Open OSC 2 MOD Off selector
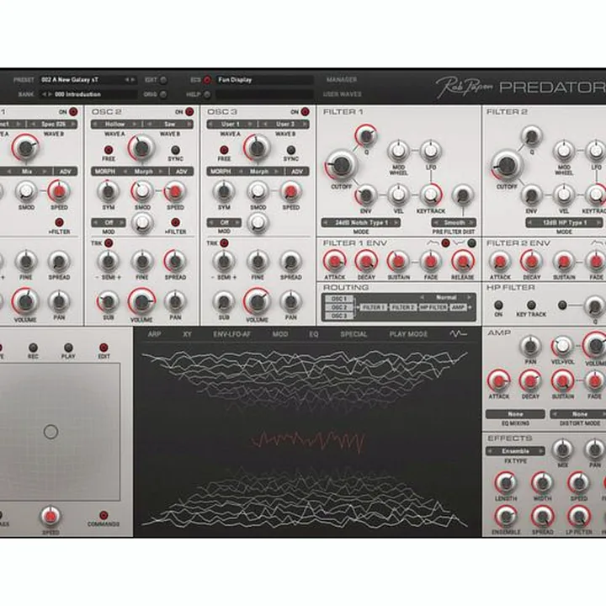 tap(109, 223)
